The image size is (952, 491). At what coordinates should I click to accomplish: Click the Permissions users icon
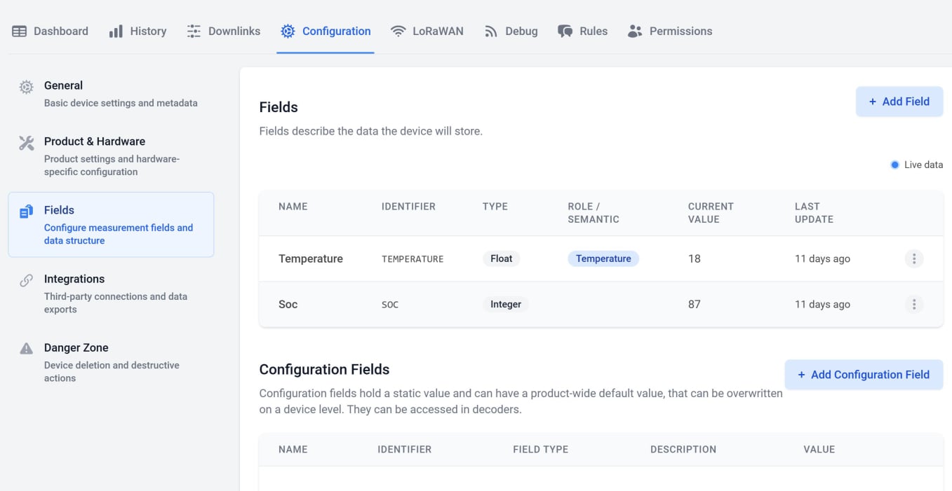(x=635, y=32)
